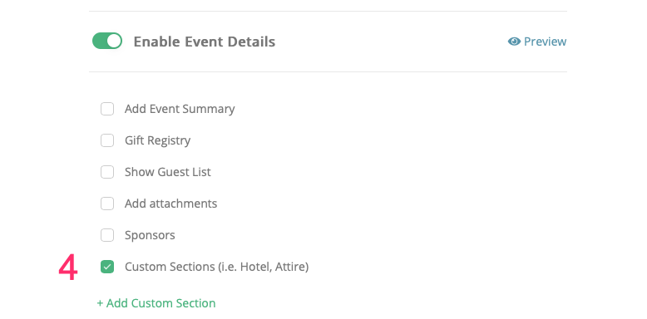Click the Add Event Summary label text
Image resolution: width=647 pixels, height=319 pixels.
point(180,109)
